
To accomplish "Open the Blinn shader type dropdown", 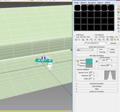I will [x=85, y=50].
